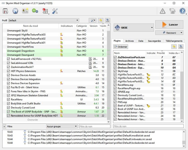
Task: Open settings wrench and screwdriver icon
Action: [55, 11]
